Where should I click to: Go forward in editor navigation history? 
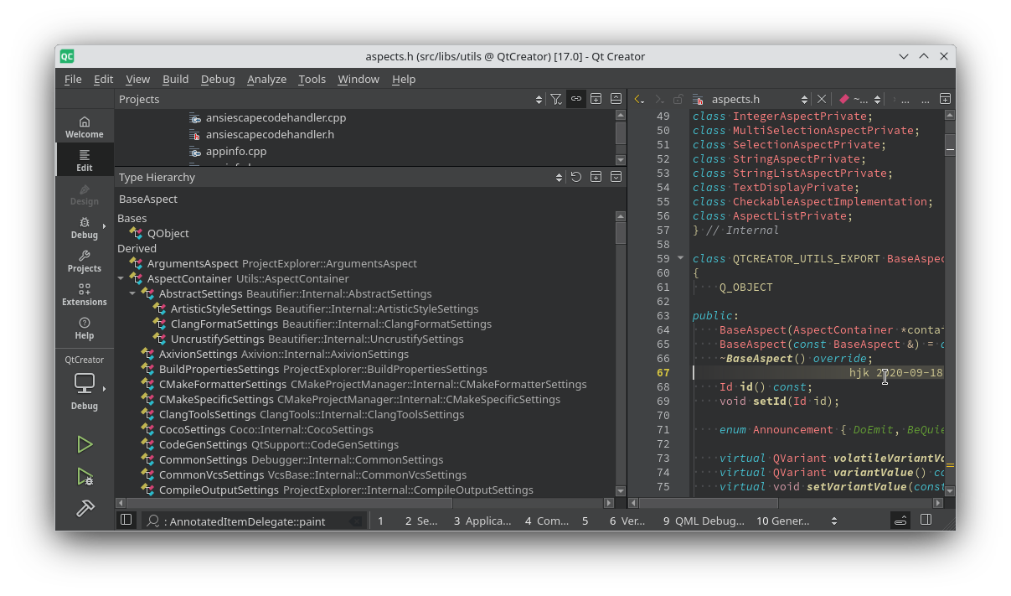click(660, 99)
